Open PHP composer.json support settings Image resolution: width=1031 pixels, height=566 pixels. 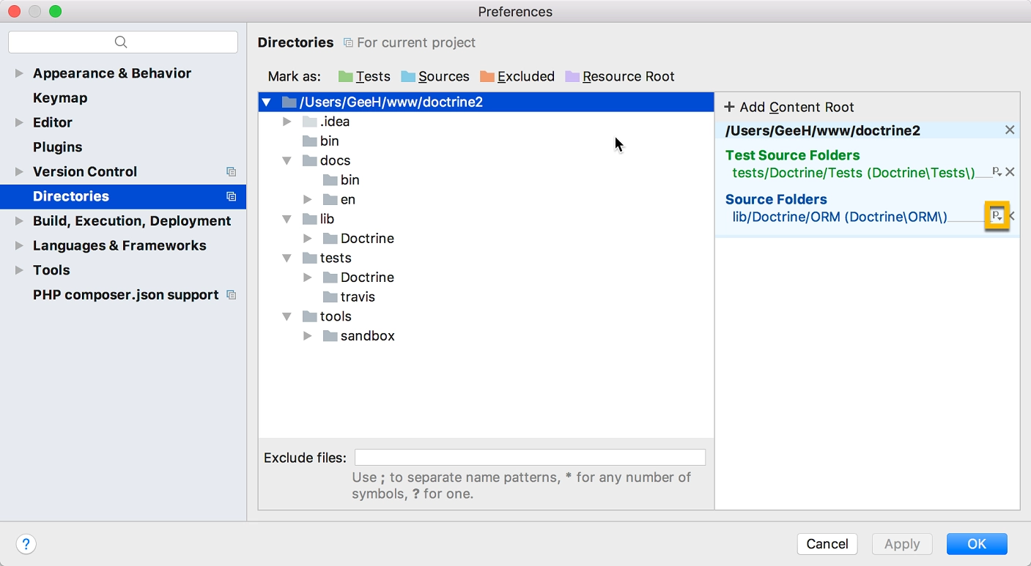click(125, 294)
